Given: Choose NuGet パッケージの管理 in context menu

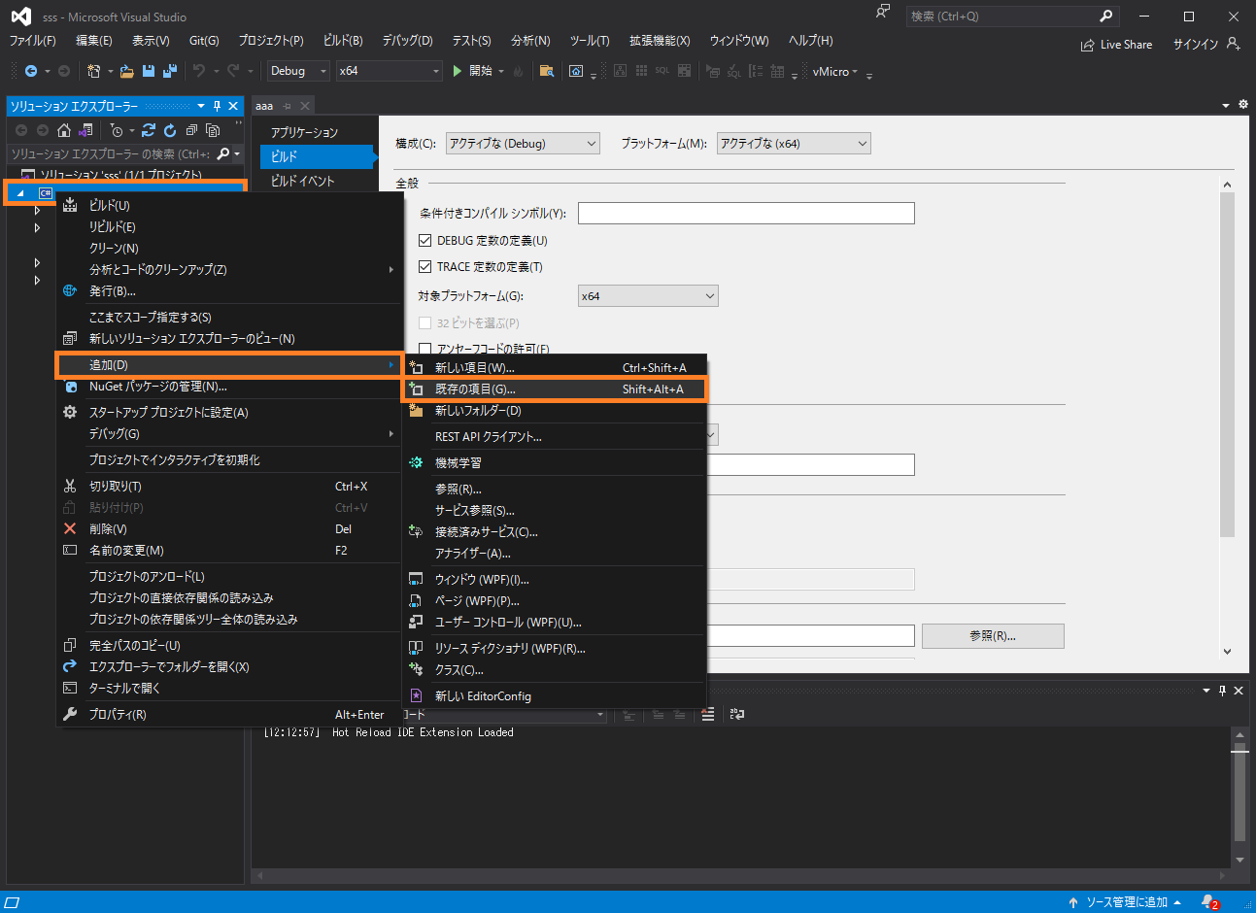Looking at the screenshot, I should tap(157, 387).
